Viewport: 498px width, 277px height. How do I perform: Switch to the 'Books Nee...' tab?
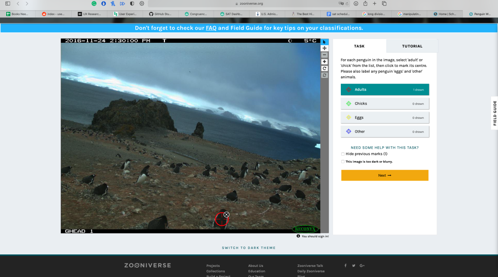[x=18, y=14]
